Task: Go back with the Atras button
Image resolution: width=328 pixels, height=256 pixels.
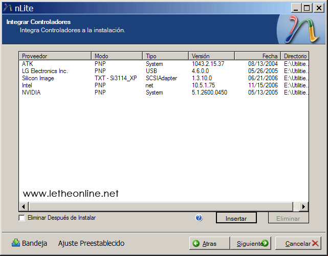Action: pyautogui.click(x=209, y=243)
